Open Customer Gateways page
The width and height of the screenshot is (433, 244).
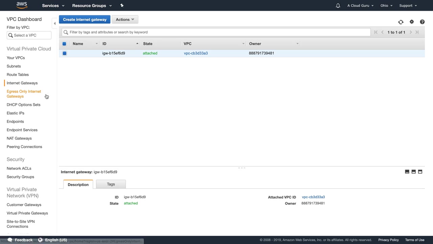coord(24,205)
